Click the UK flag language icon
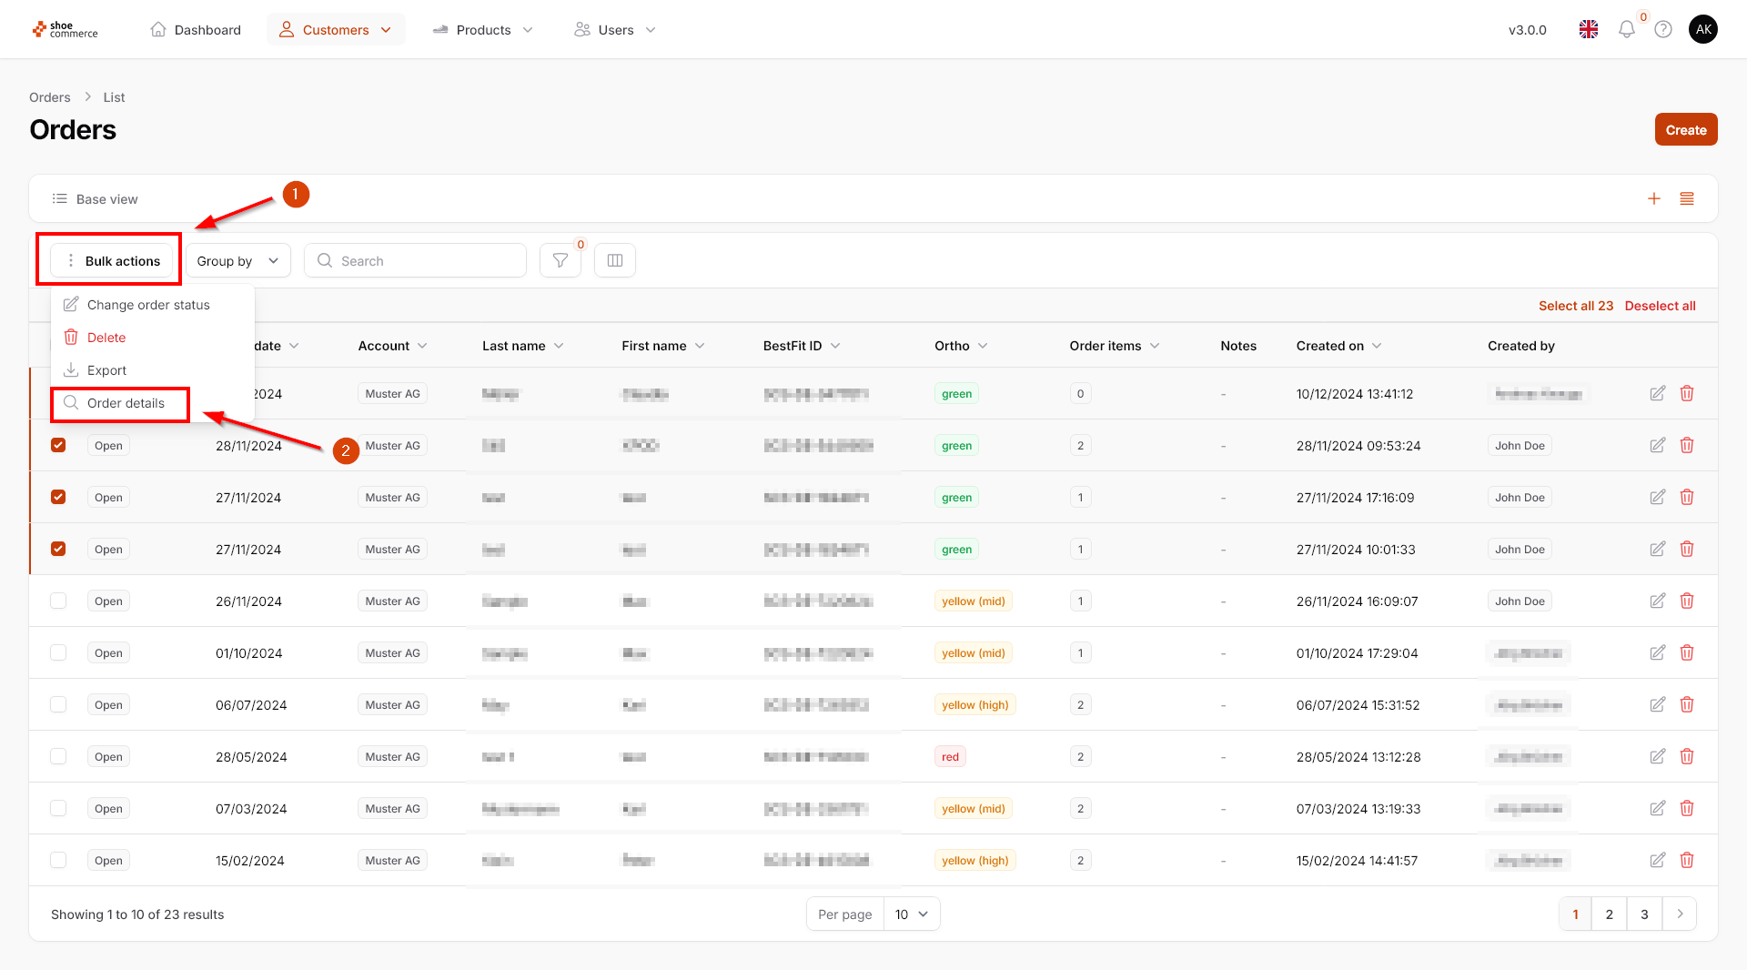This screenshot has width=1747, height=970. pyautogui.click(x=1589, y=30)
